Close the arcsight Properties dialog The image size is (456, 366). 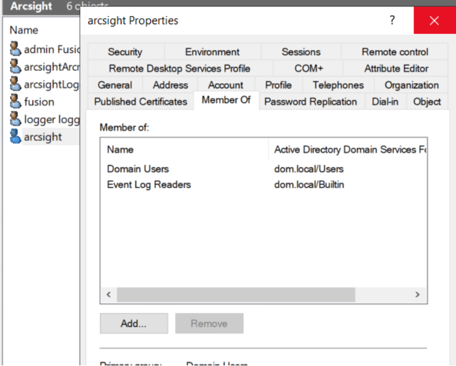click(434, 21)
